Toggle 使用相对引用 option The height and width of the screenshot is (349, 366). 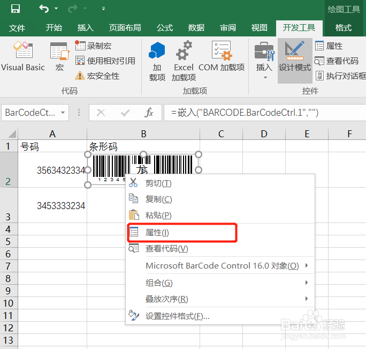click(x=105, y=61)
